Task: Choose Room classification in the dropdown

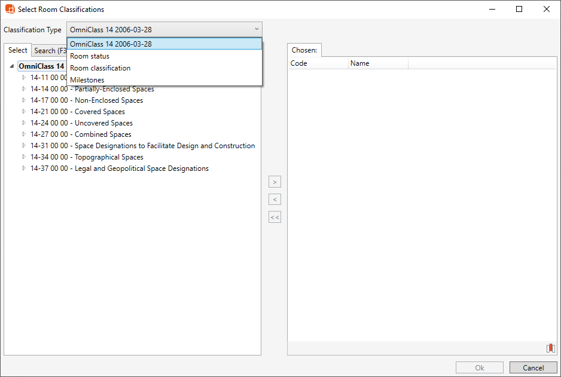Action: pos(100,68)
